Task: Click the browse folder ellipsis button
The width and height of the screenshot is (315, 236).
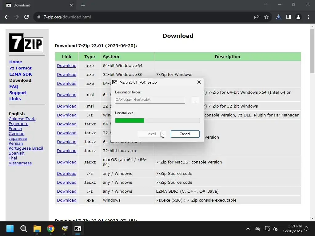Action: tap(195, 100)
